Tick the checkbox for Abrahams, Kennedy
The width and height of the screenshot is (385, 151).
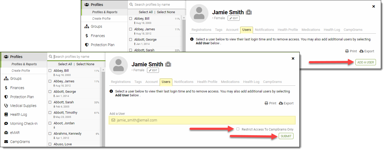pos(50,134)
